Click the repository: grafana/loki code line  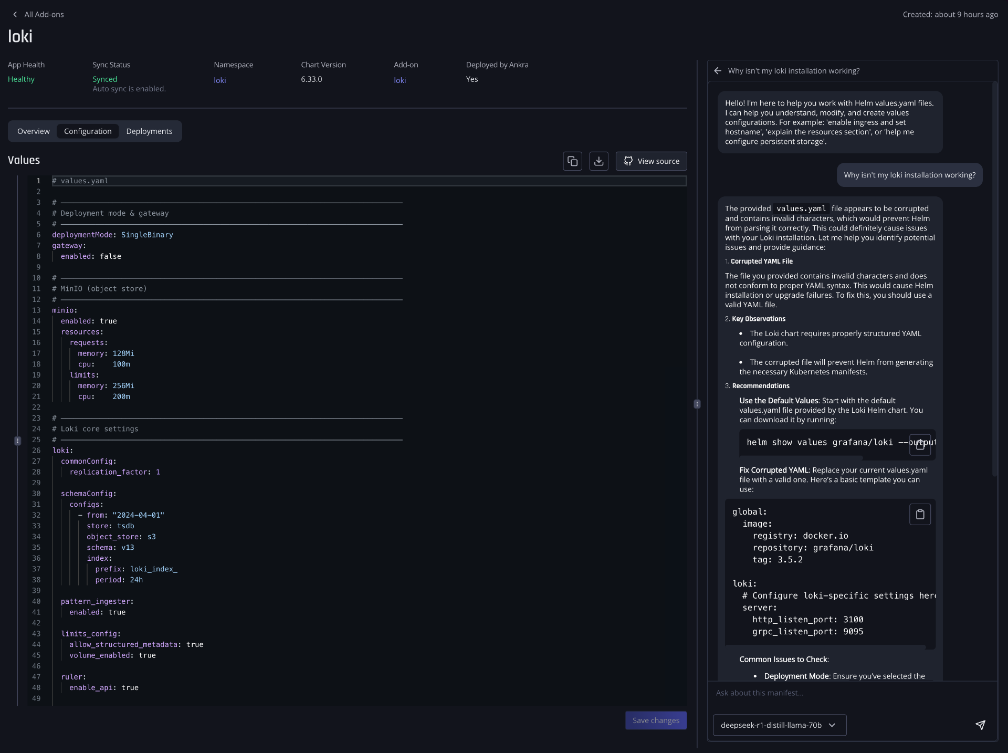point(813,548)
